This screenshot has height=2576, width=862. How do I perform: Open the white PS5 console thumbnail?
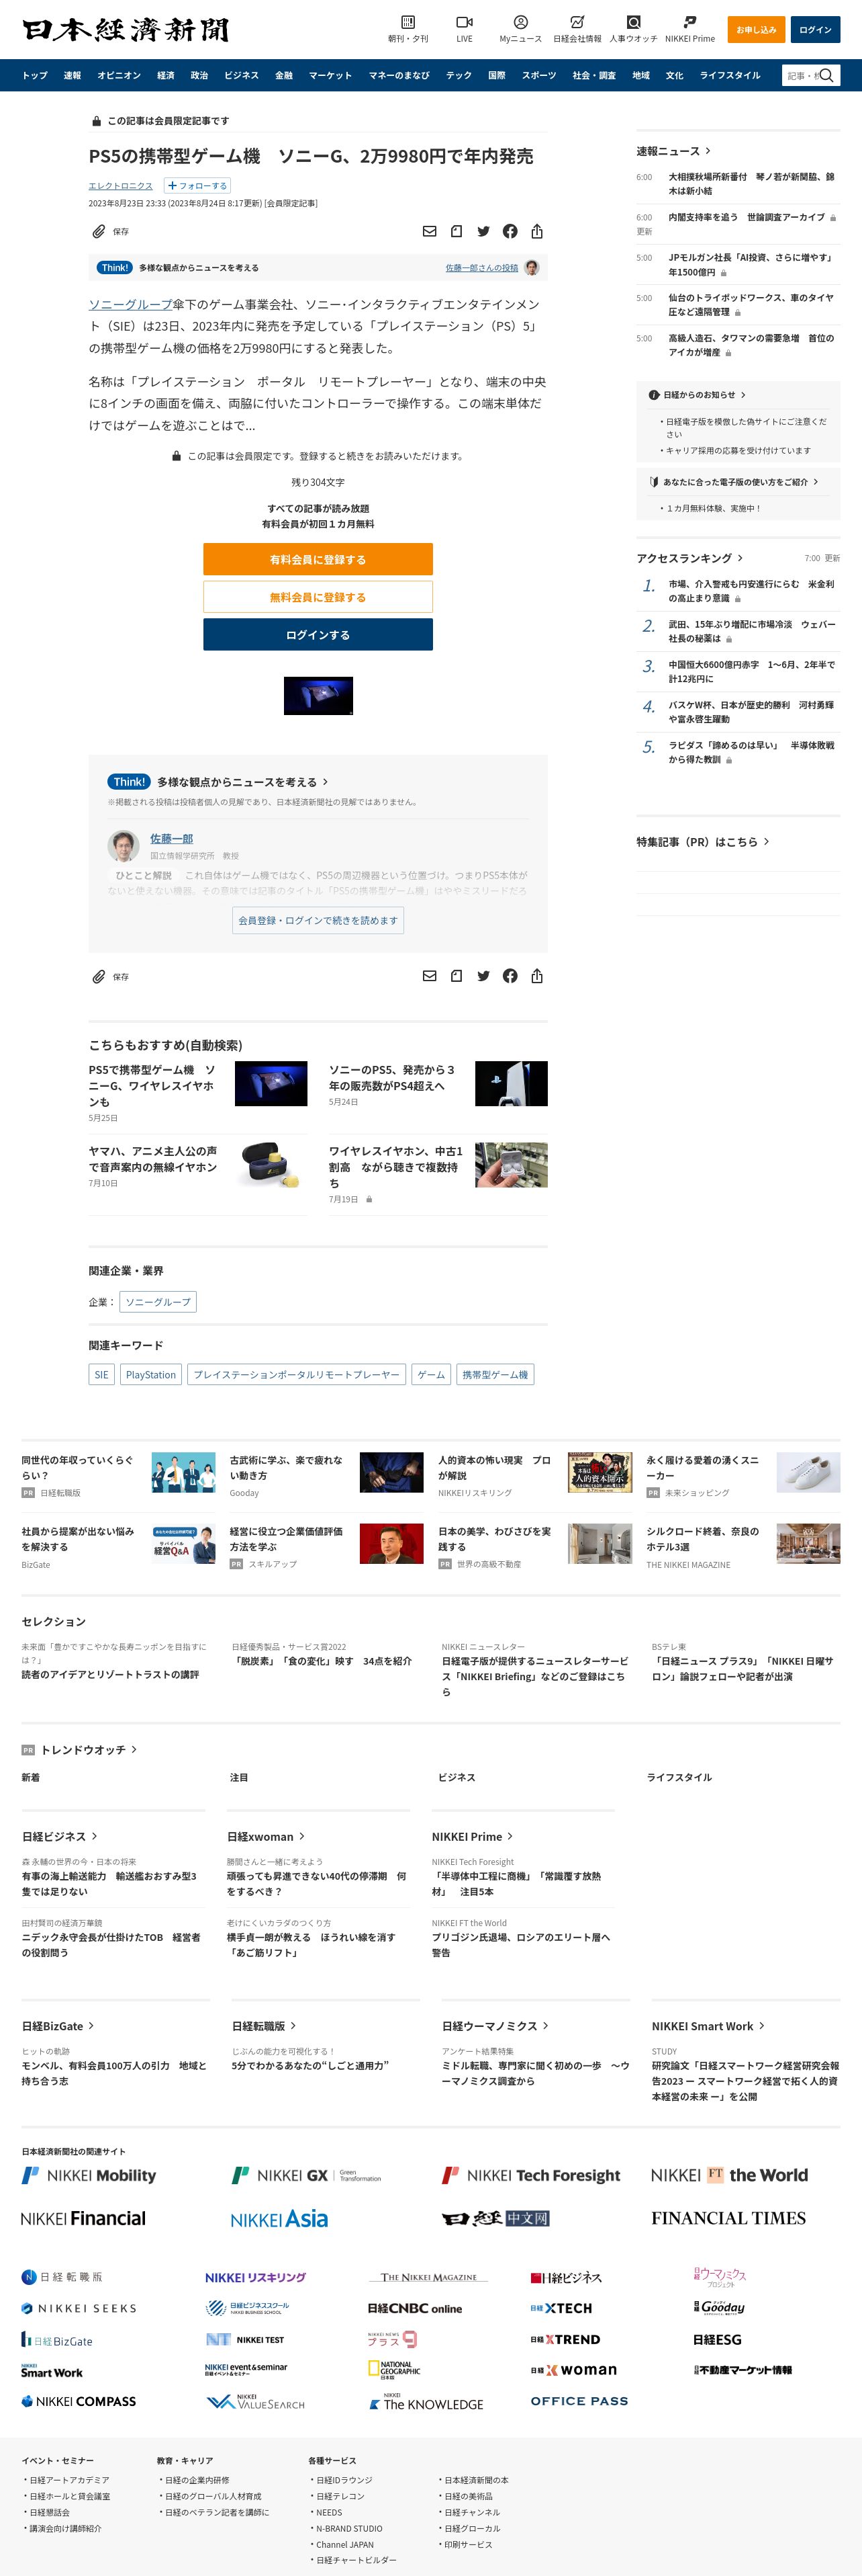click(512, 1084)
